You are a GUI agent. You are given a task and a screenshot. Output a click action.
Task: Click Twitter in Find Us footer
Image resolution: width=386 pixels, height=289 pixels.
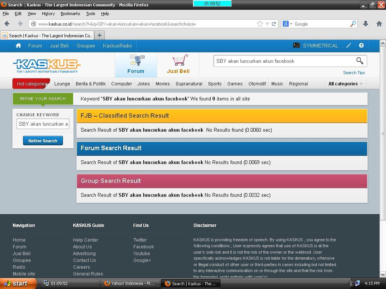coord(140,240)
